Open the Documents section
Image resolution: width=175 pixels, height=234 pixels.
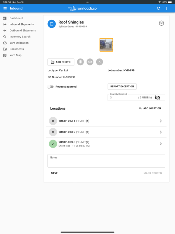[x=17, y=49]
